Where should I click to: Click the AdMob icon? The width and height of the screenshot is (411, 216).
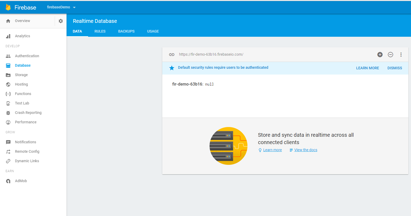click(8, 181)
